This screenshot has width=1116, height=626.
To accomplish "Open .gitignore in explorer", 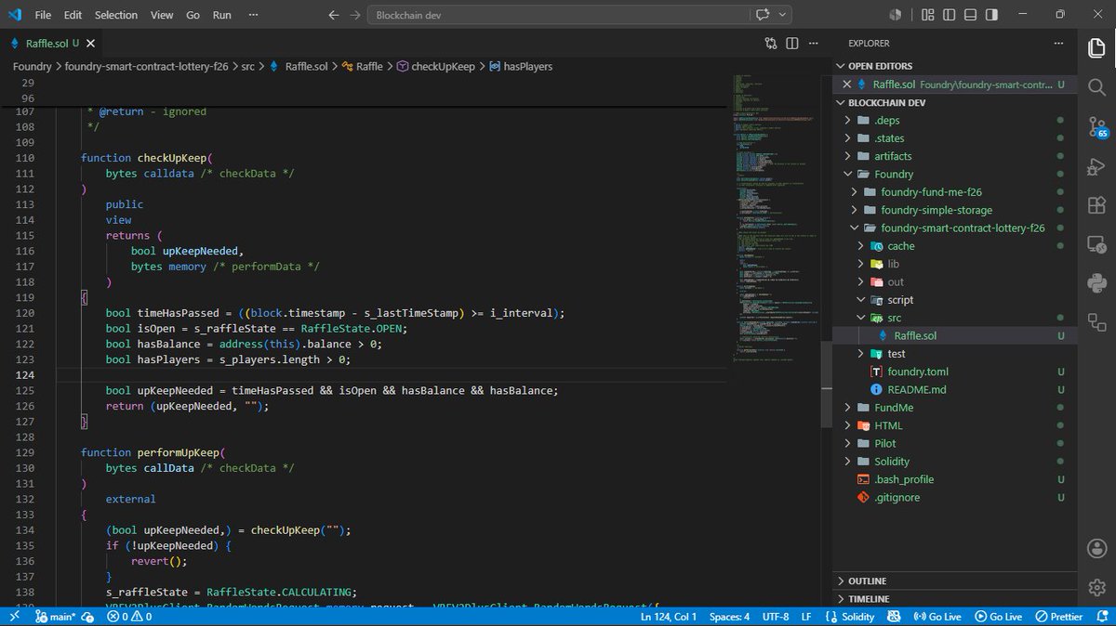I will tap(956, 497).
